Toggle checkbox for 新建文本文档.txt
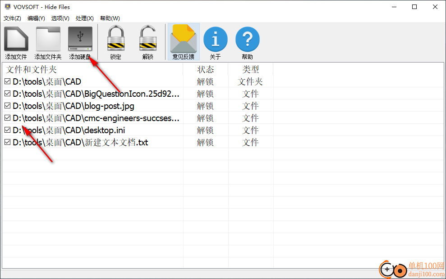 (7, 142)
